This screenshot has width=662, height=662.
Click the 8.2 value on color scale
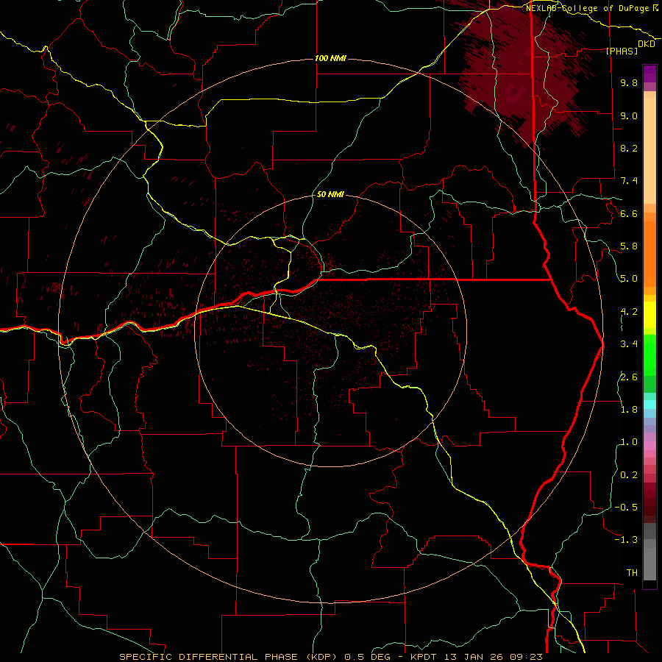click(629, 148)
